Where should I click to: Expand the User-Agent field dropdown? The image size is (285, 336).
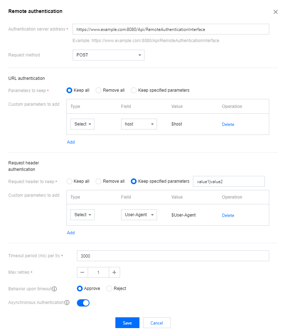[x=139, y=215]
